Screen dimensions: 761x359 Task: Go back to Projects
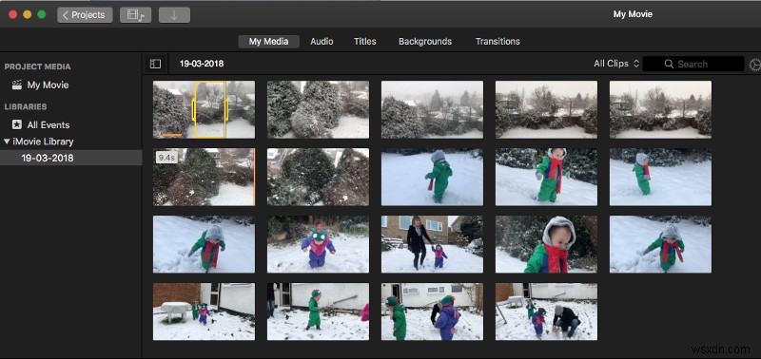coord(85,15)
